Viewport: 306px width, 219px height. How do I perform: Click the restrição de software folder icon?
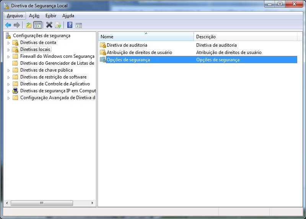15,77
